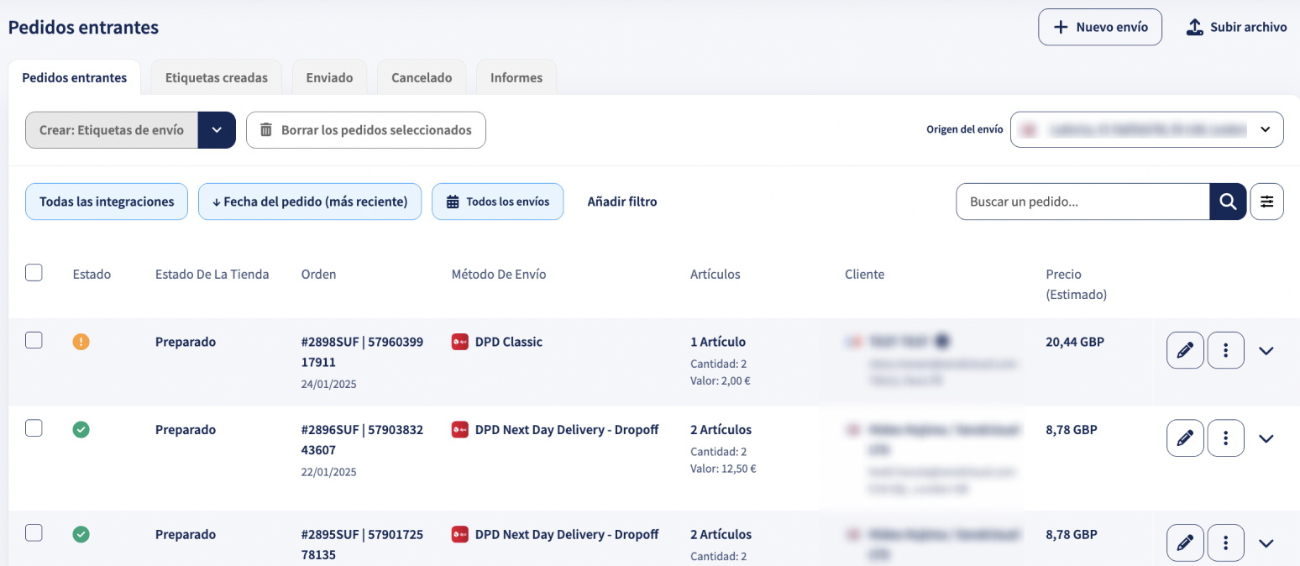Select the checkbox for order #2896SUF
This screenshot has width=1300, height=566.
[x=34, y=428]
